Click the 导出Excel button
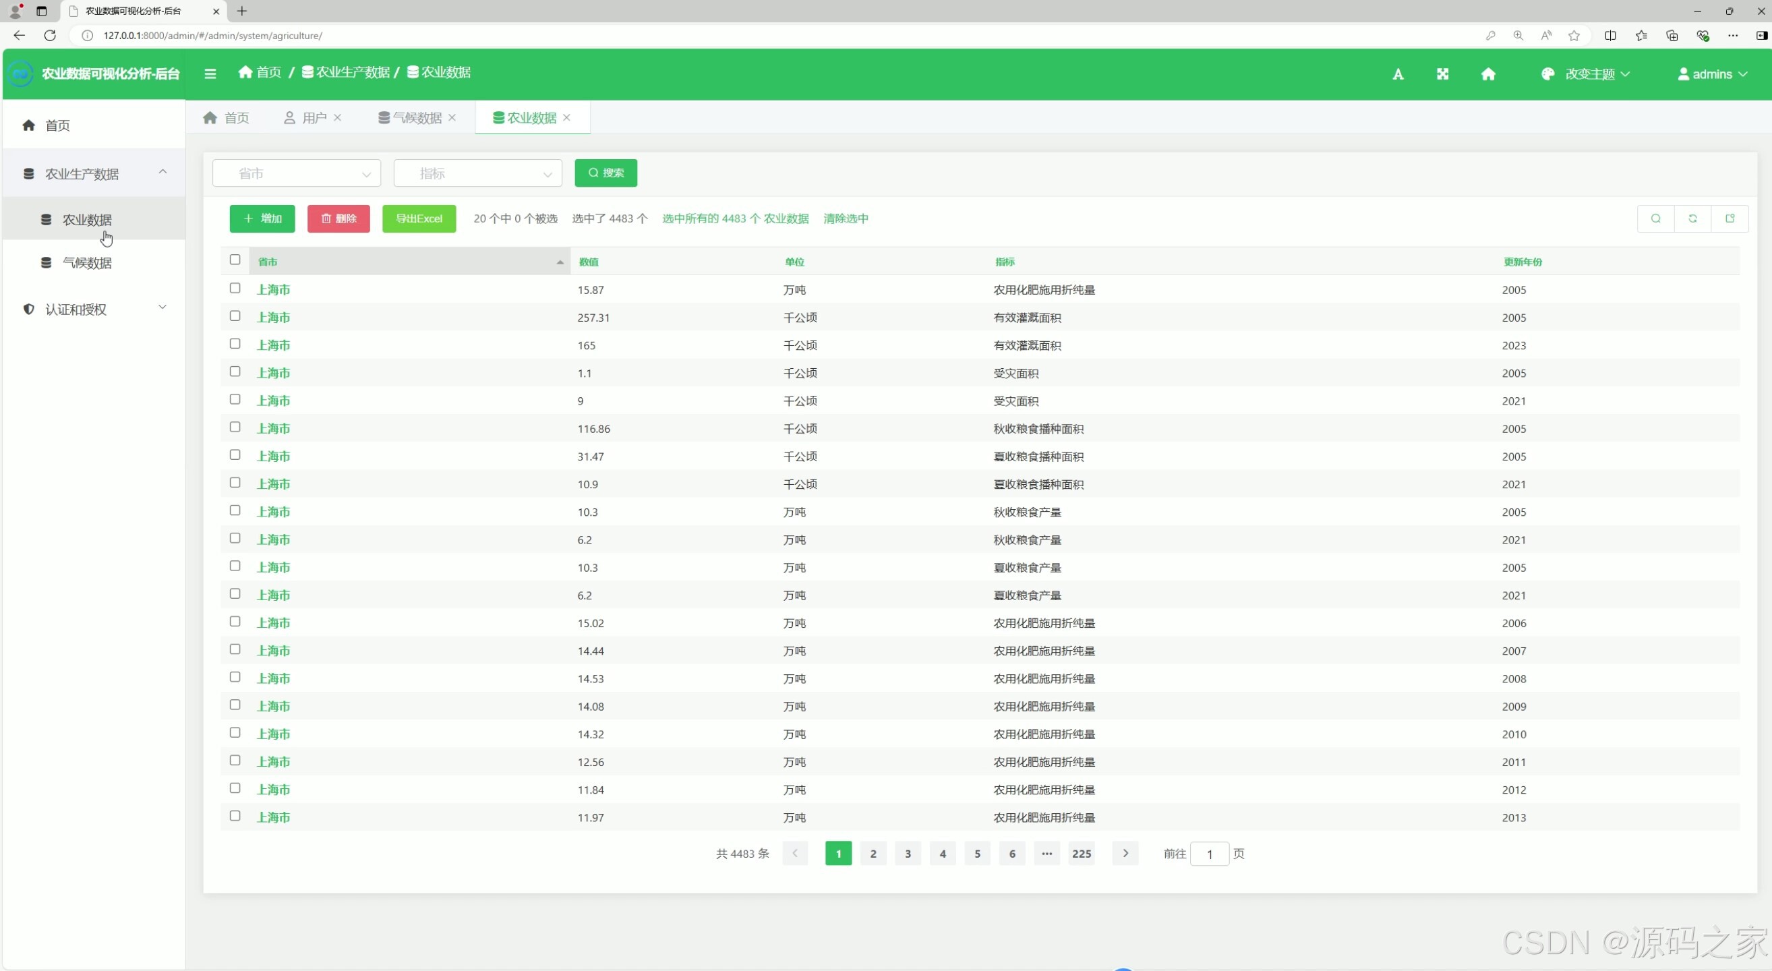 point(418,218)
